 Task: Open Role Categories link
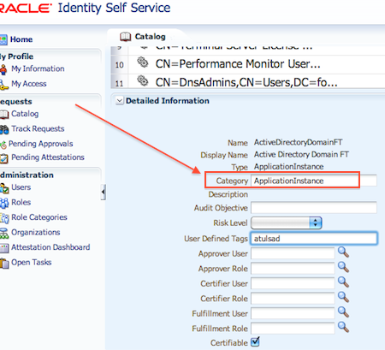pos(39,217)
